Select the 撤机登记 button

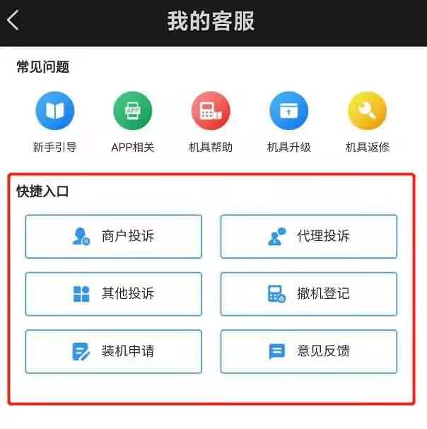point(309,294)
